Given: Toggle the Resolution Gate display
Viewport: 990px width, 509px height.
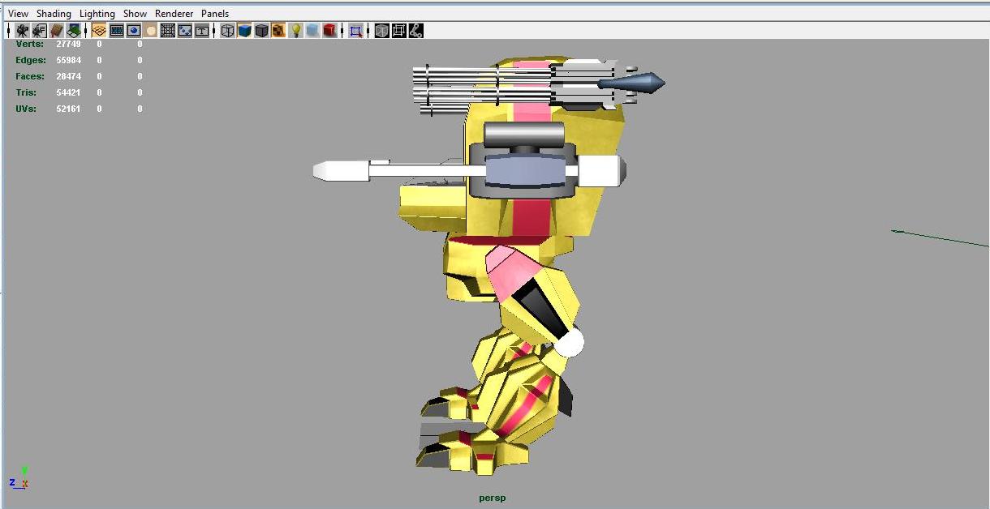Looking at the screenshot, I should (x=134, y=31).
